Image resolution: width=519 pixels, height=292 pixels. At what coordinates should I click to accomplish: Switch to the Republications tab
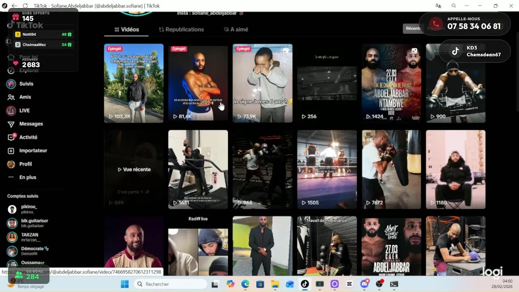coord(181,30)
